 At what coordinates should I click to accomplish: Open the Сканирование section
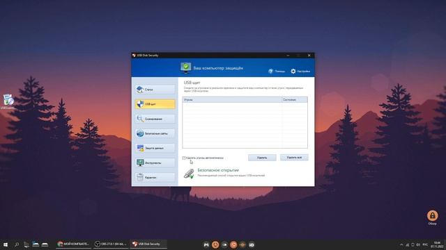coord(155,119)
